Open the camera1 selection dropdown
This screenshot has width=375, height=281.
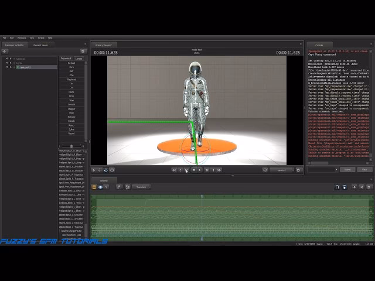coord(282,170)
